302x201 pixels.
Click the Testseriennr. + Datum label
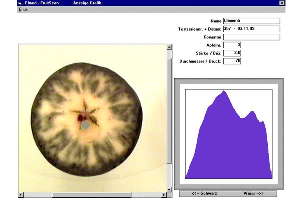[200, 29]
